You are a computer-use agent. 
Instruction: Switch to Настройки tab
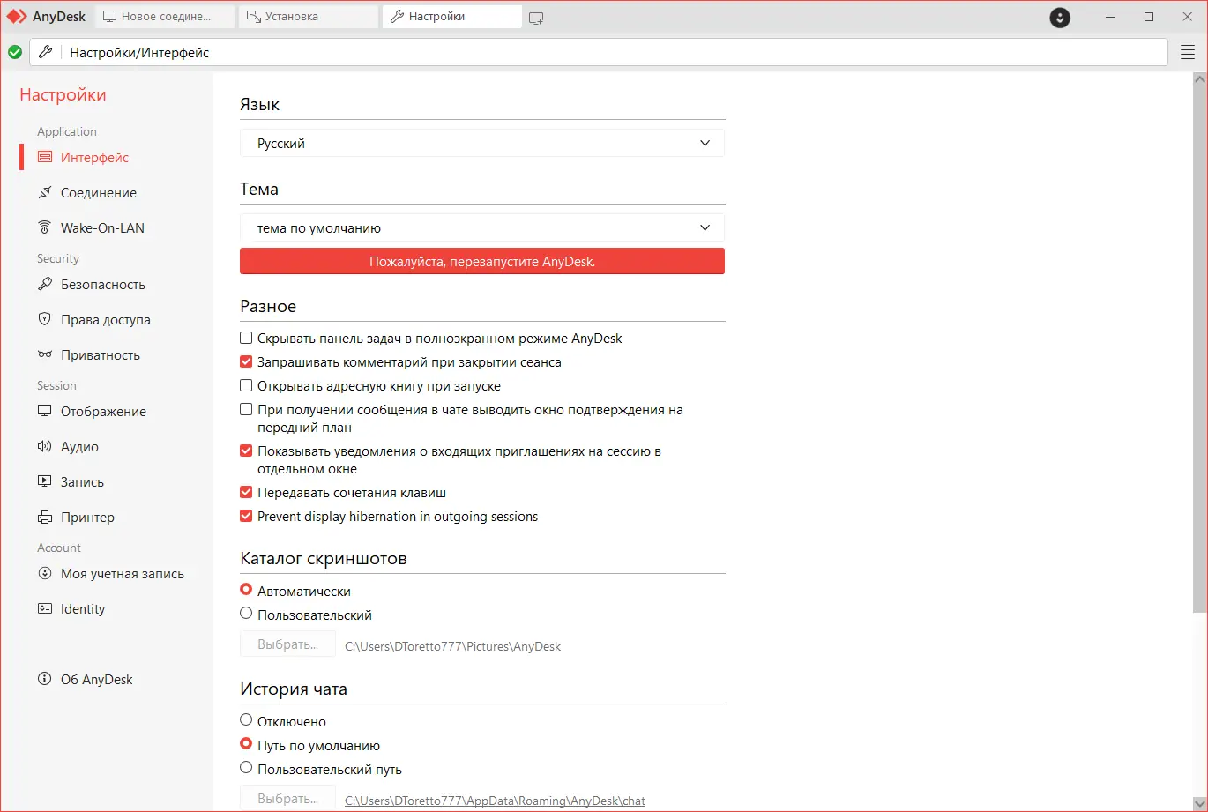tap(452, 17)
